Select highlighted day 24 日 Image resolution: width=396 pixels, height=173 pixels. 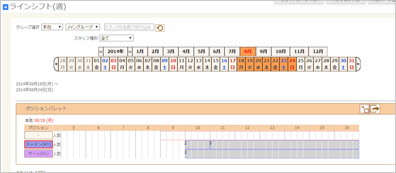pos(292,64)
